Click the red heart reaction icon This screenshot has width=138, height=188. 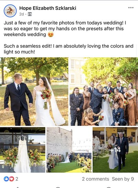click(x=12, y=179)
